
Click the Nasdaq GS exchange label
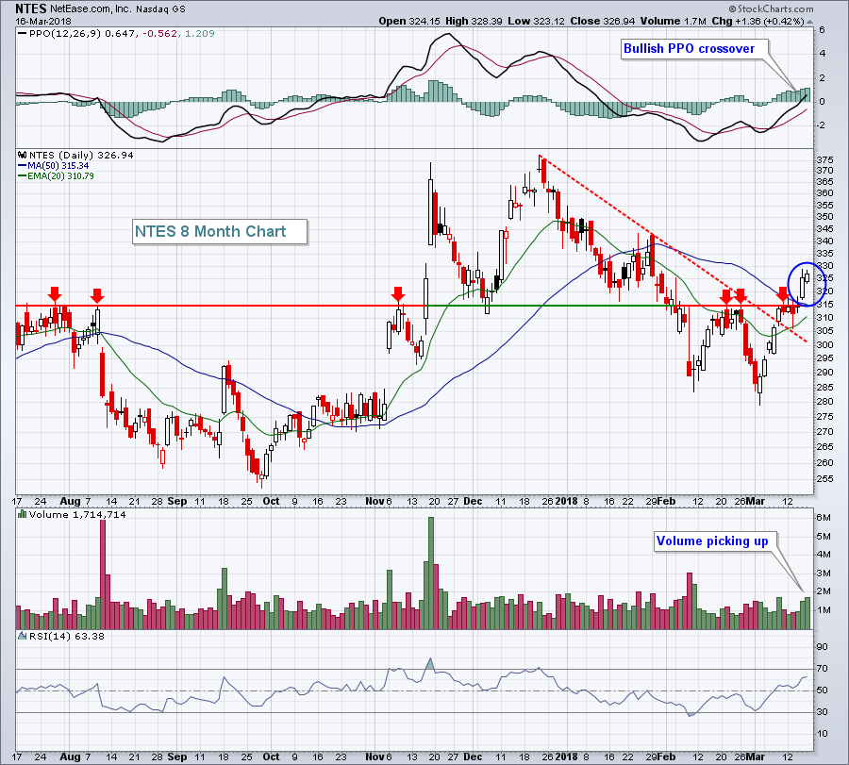(160, 9)
